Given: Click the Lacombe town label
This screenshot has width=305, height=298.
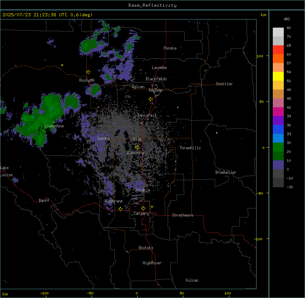Looking at the screenshot, I should [159, 68].
